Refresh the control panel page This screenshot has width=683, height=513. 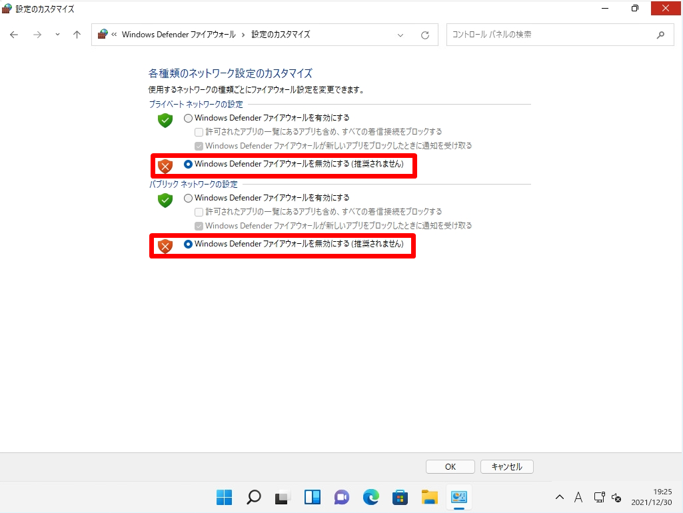[425, 35]
